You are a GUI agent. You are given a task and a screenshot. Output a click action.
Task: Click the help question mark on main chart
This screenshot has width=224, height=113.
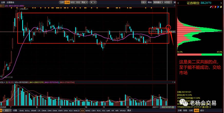pos(174,6)
